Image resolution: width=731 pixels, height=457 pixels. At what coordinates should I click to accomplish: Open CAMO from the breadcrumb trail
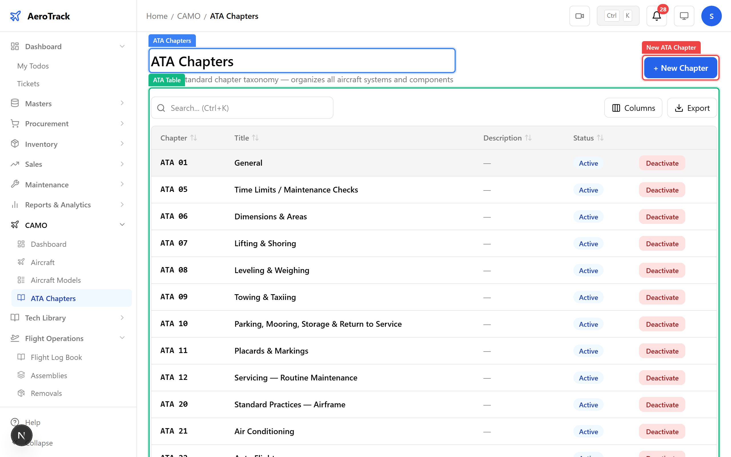click(x=189, y=16)
